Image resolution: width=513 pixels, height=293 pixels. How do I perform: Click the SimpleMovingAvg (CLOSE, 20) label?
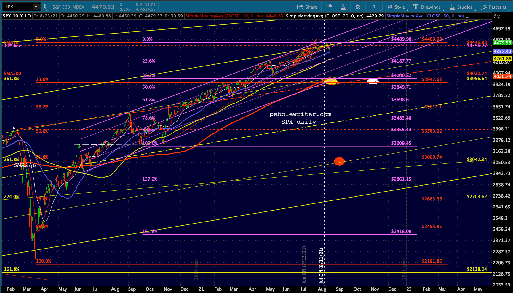pyautogui.click(x=325, y=16)
